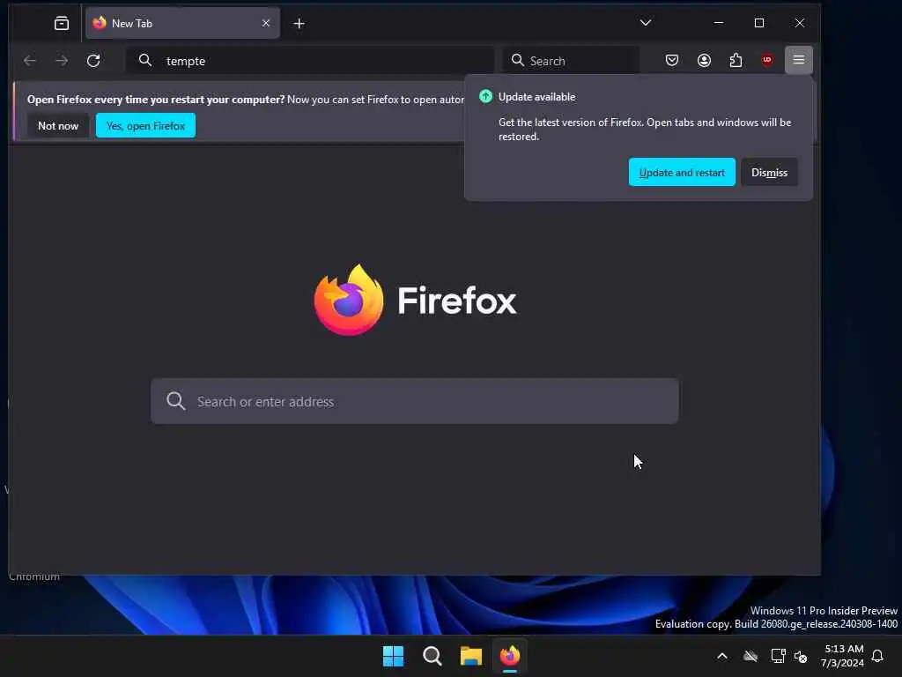Click the Firefox taskbar icon
The image size is (902, 677).
pos(510,656)
